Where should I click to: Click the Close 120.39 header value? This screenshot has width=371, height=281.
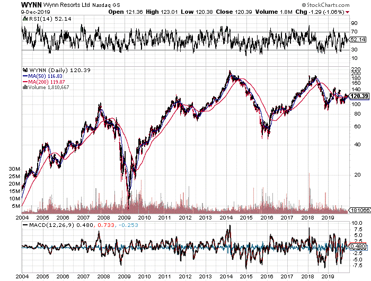coord(234,12)
